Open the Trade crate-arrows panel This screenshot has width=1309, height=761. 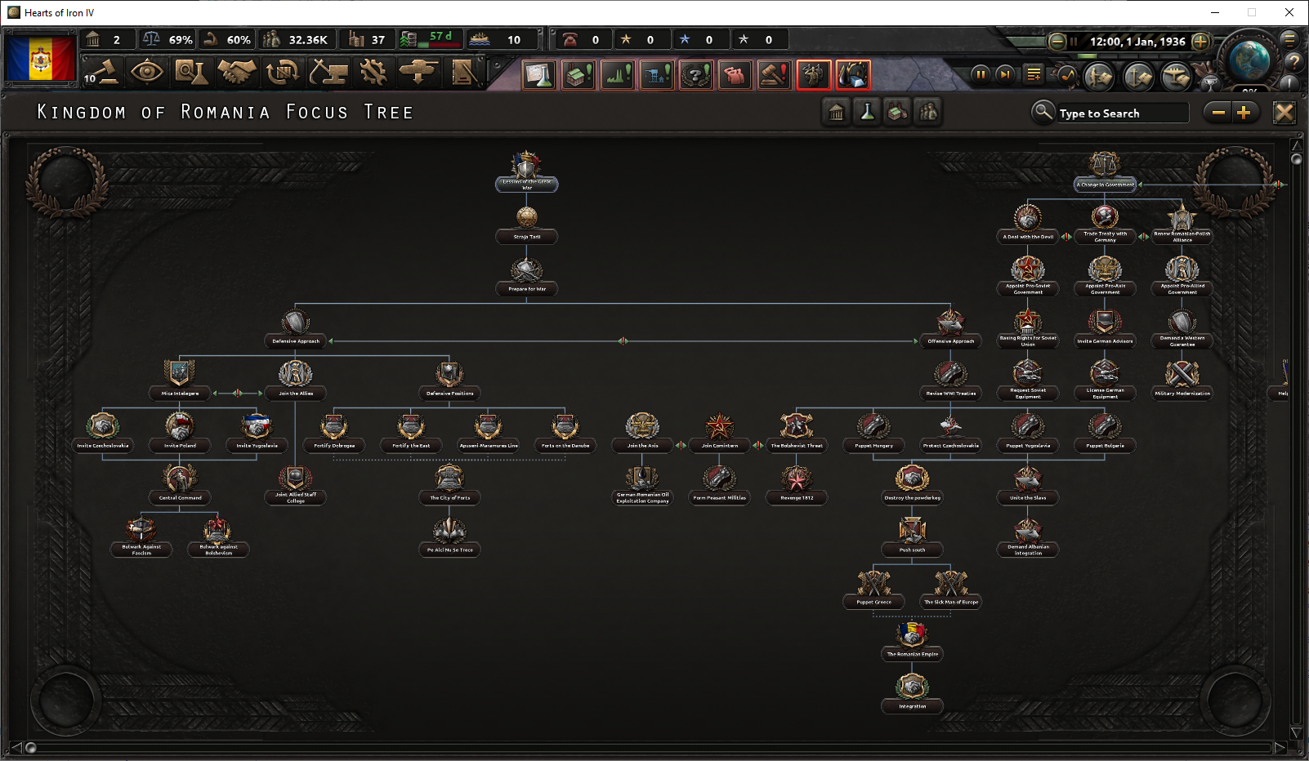tap(283, 72)
